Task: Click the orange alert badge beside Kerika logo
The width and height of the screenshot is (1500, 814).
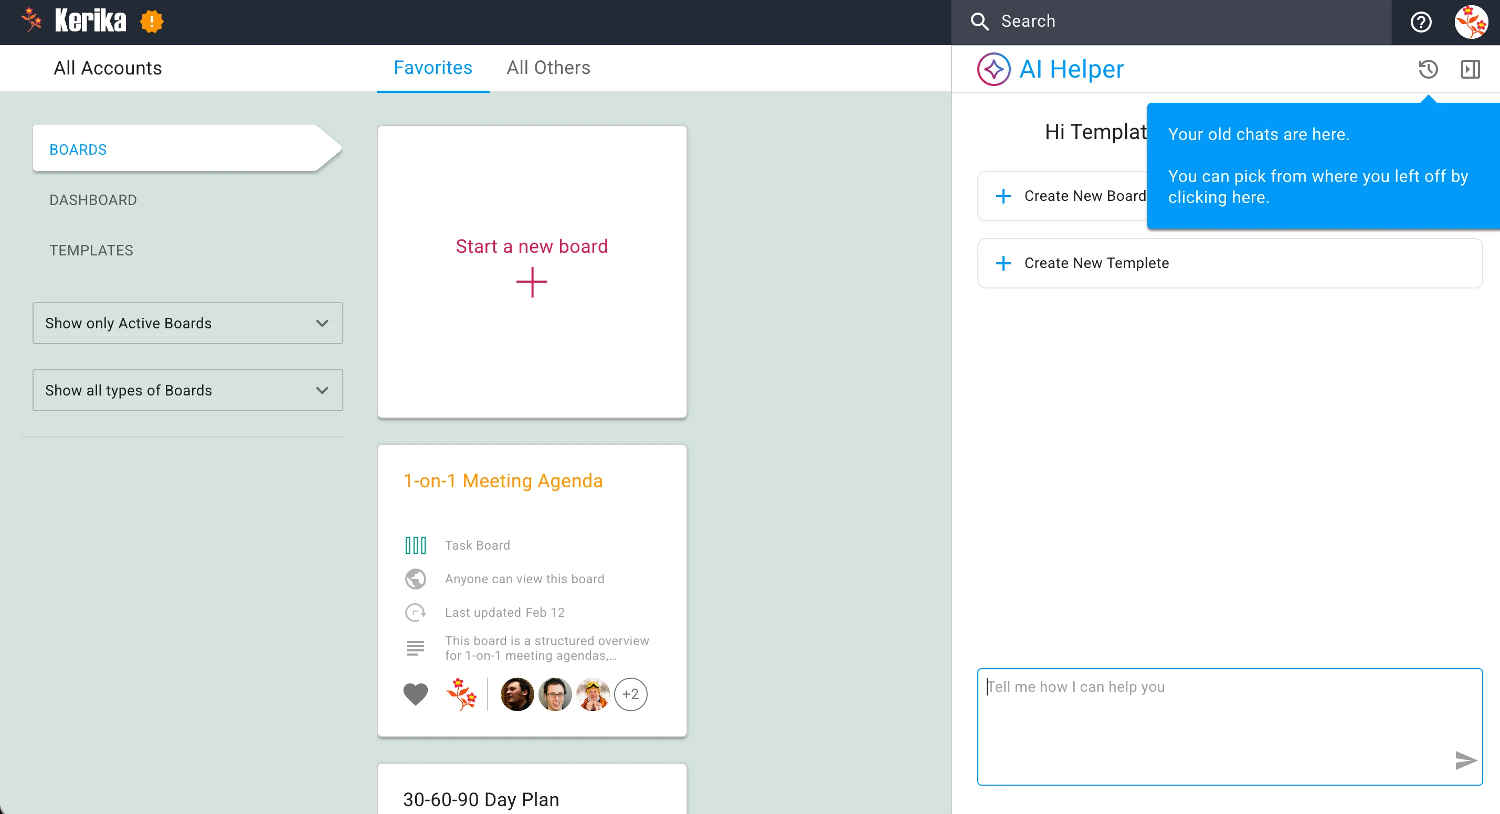Action: [151, 22]
